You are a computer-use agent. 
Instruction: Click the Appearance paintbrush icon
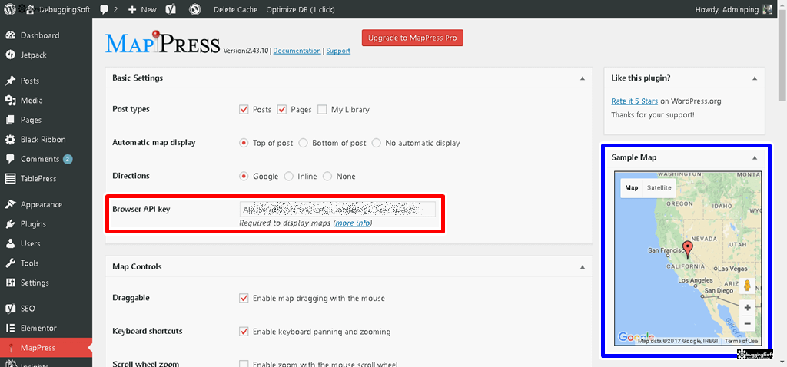coord(10,204)
